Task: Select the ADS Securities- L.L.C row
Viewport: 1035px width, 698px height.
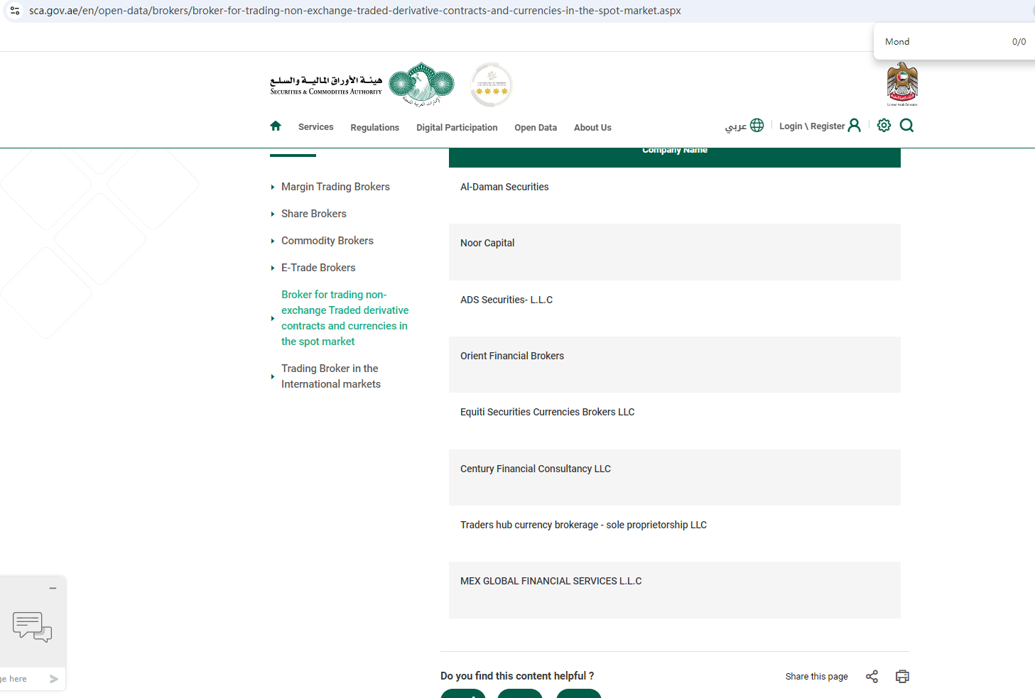Action: pyautogui.click(x=675, y=308)
